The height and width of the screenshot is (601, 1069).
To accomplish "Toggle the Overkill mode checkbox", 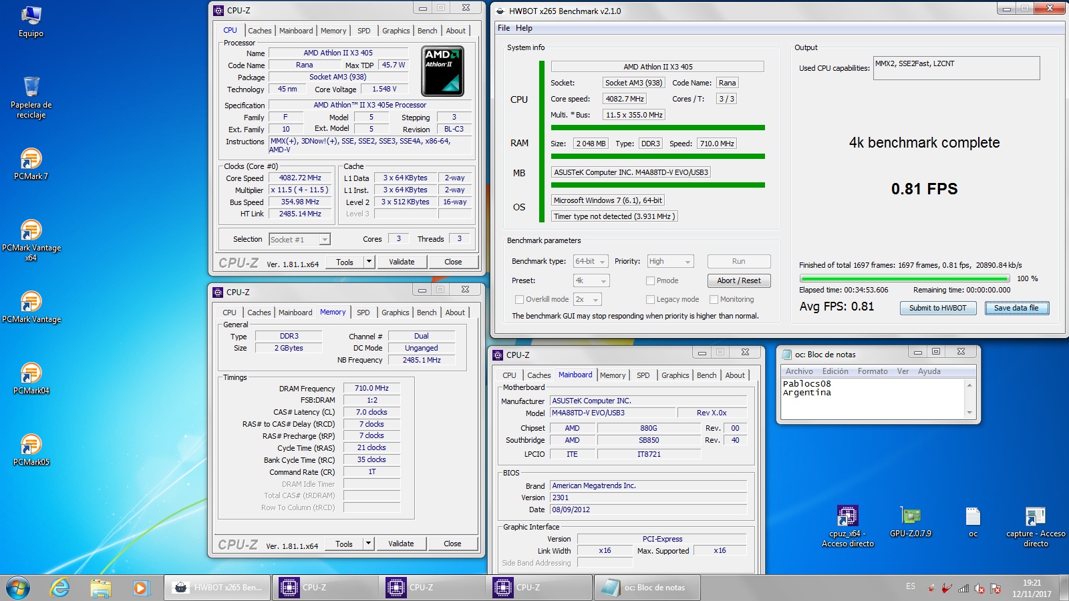I will pyautogui.click(x=519, y=299).
